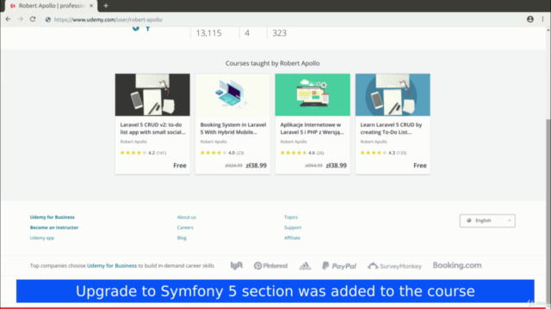551x309 pixels.
Task: Click Booking System in Laravel 5 title
Action: [x=233, y=128]
